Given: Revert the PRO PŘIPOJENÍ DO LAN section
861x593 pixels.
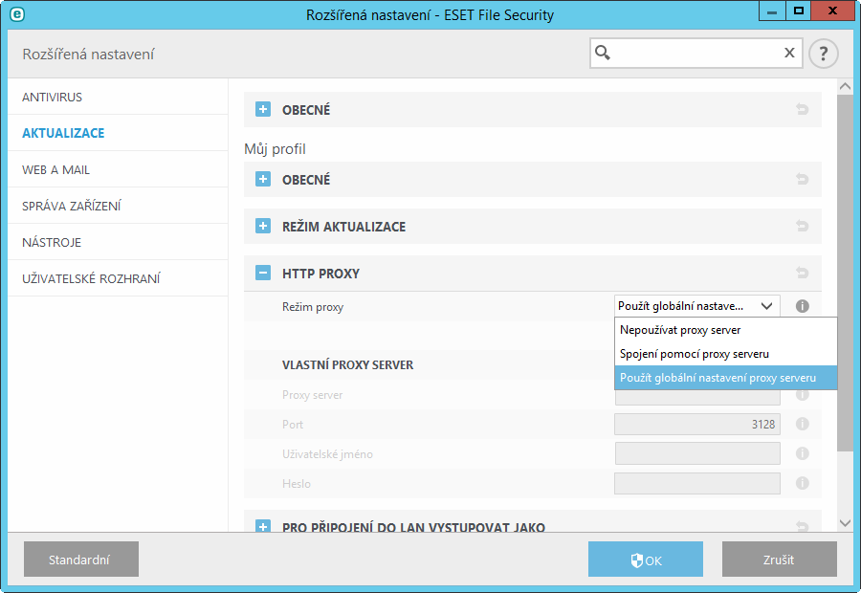Looking at the screenshot, I should [803, 527].
